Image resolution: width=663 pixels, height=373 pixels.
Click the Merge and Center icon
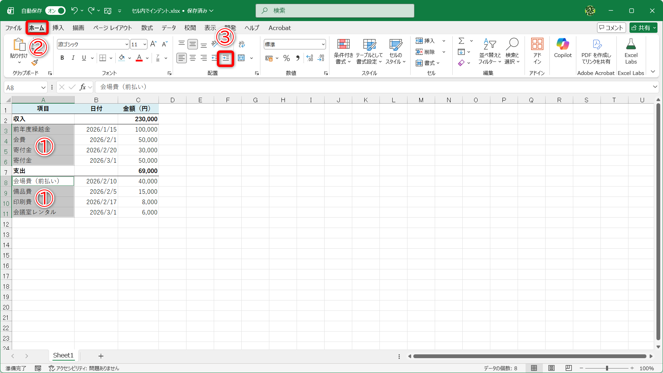pos(241,58)
